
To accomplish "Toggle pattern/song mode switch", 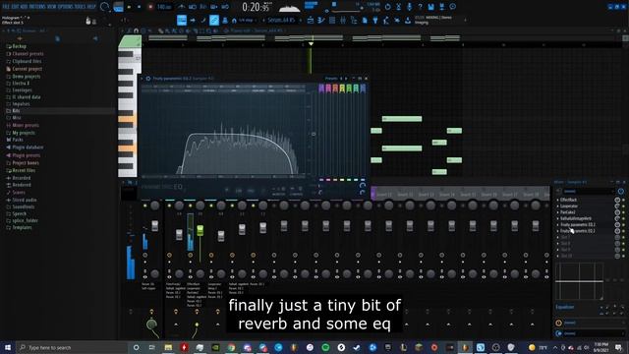I will coord(118,7).
